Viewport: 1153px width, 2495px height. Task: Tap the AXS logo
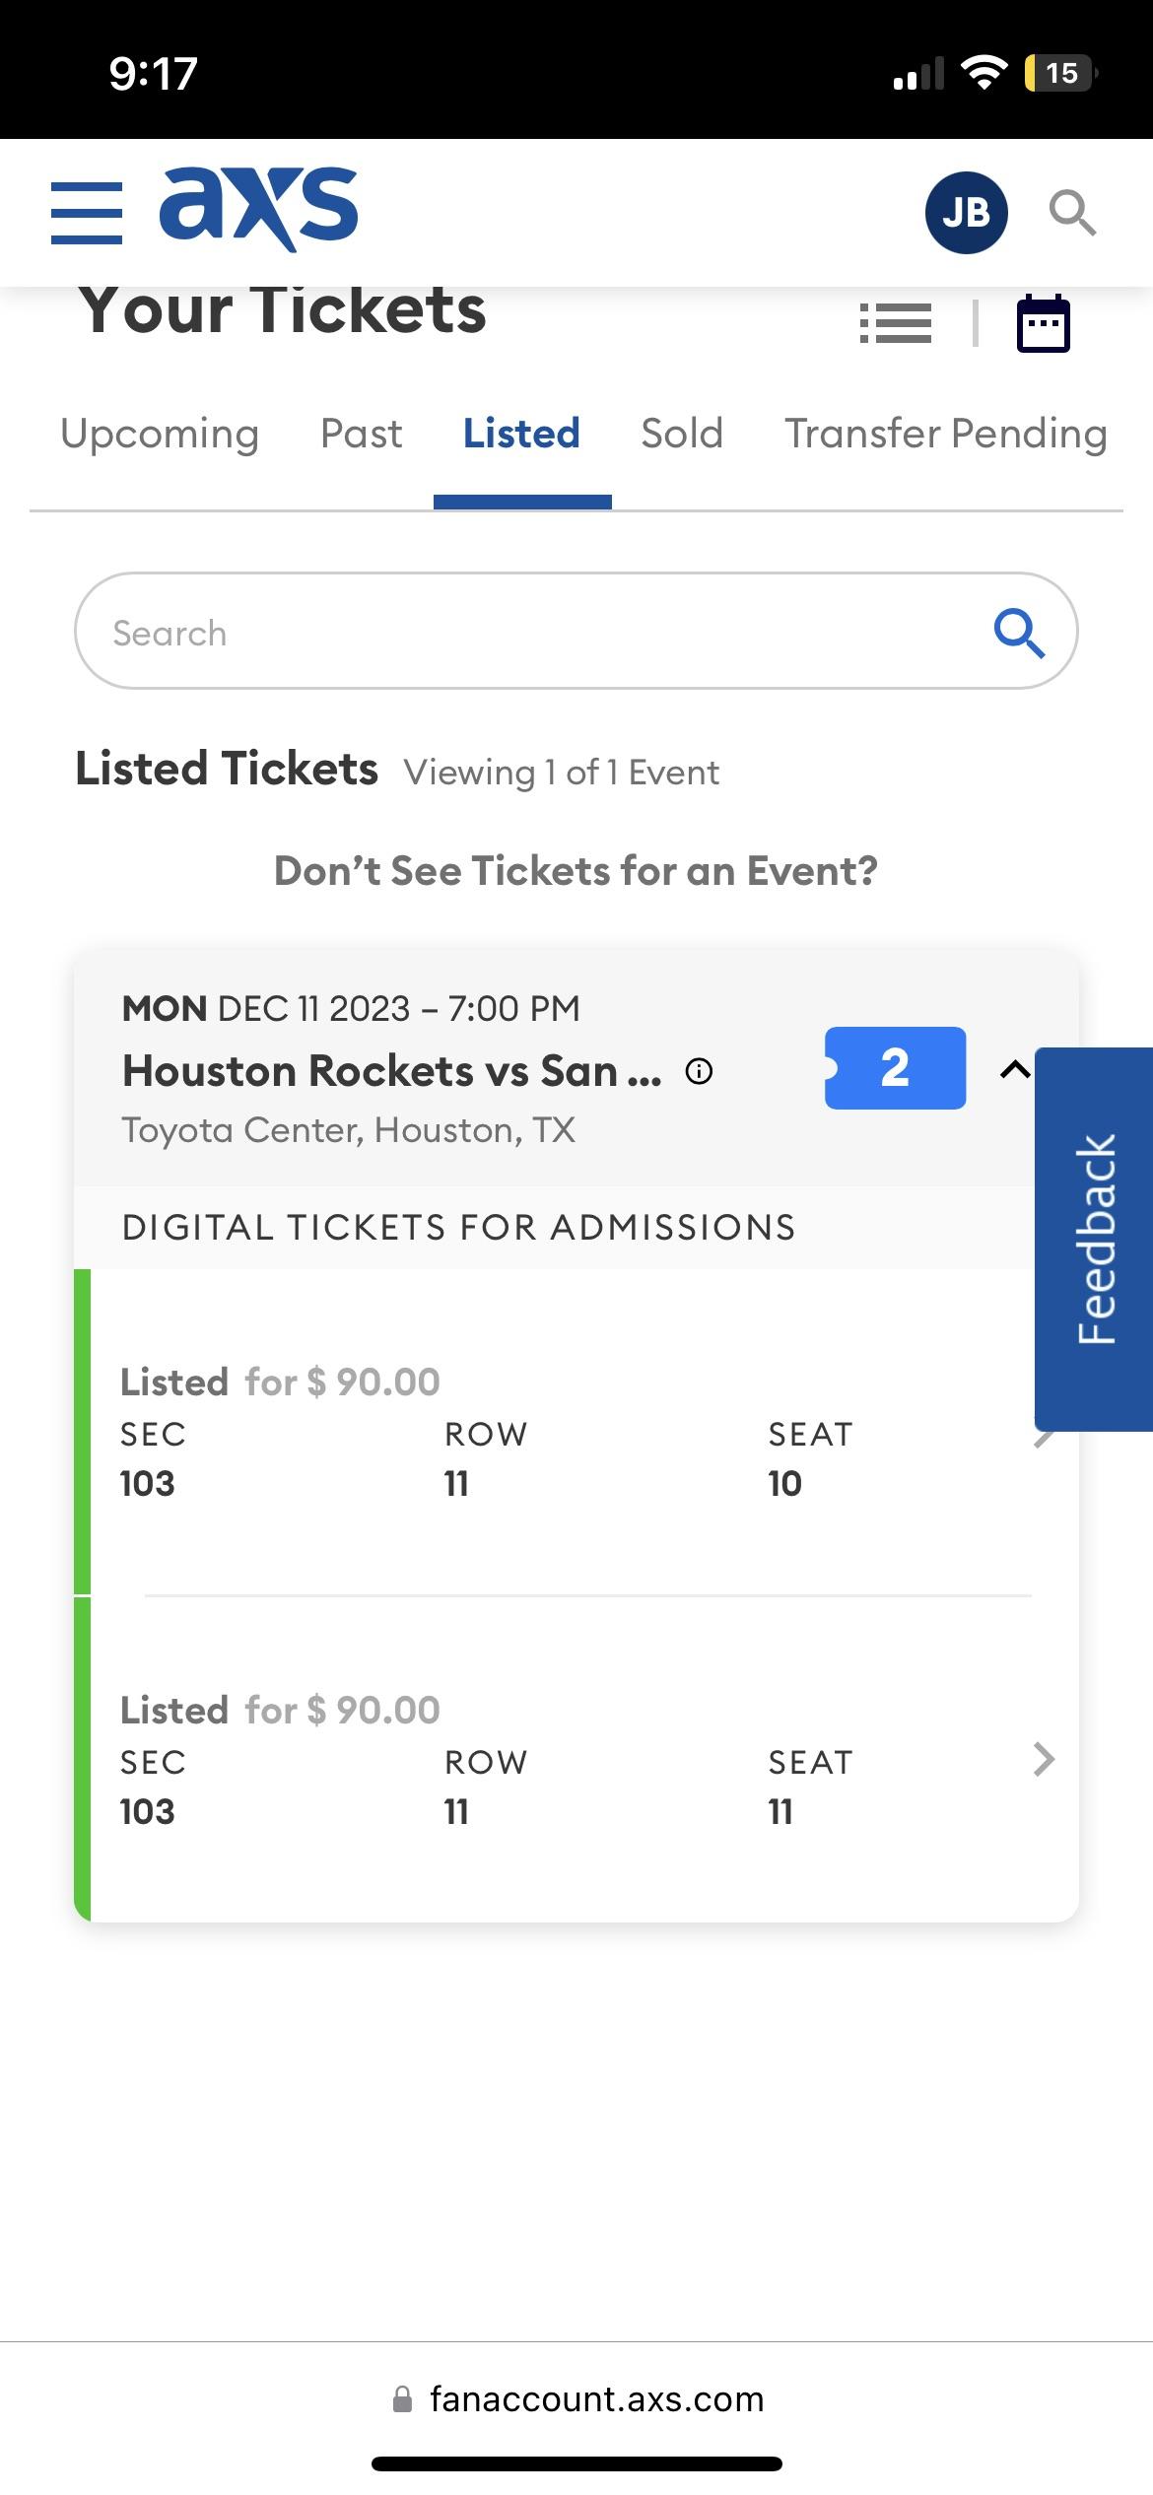pyautogui.click(x=258, y=209)
